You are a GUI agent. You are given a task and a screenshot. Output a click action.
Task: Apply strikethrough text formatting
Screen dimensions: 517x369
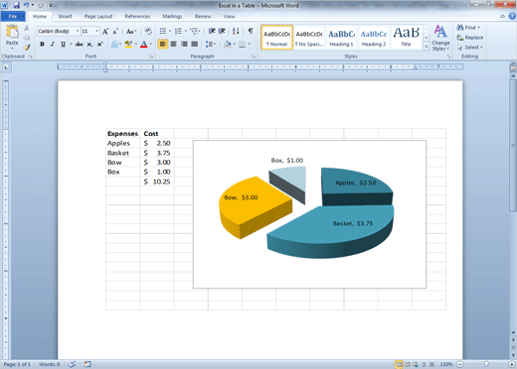click(x=79, y=44)
